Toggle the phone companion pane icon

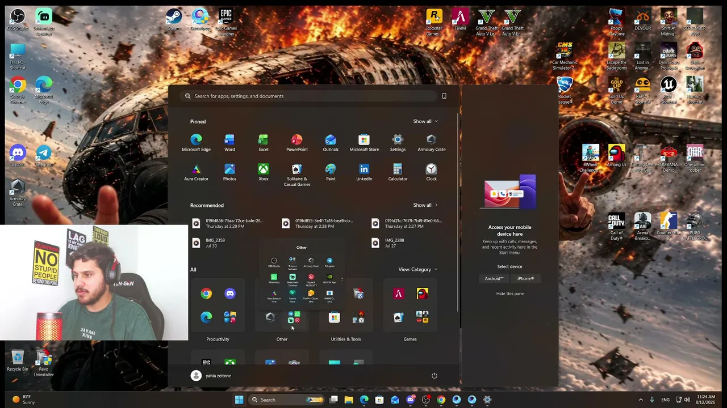coord(444,96)
